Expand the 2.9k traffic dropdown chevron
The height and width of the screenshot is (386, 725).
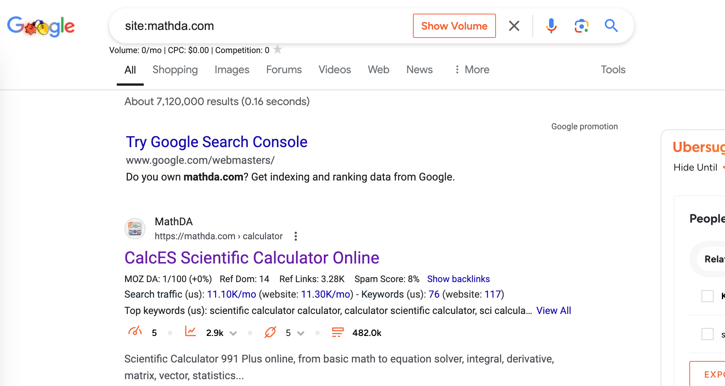233,333
